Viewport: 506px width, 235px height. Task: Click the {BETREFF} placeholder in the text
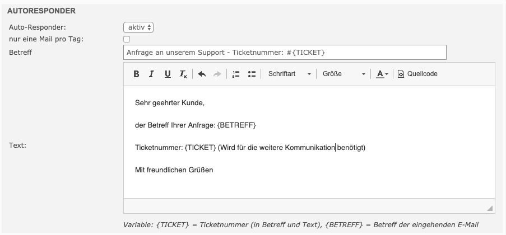(x=236, y=125)
